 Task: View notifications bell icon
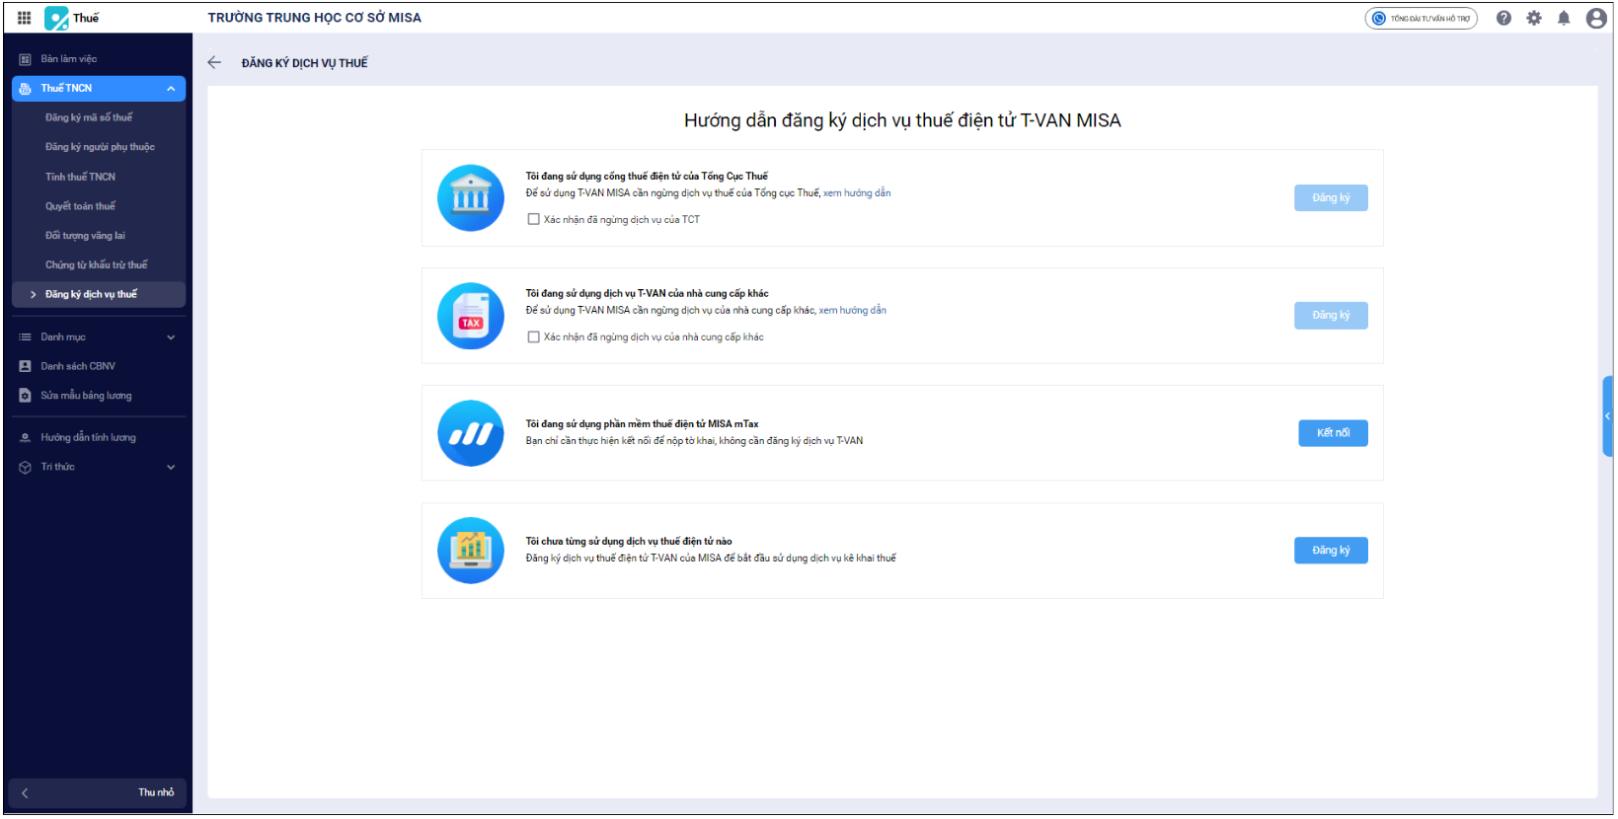(x=1564, y=18)
